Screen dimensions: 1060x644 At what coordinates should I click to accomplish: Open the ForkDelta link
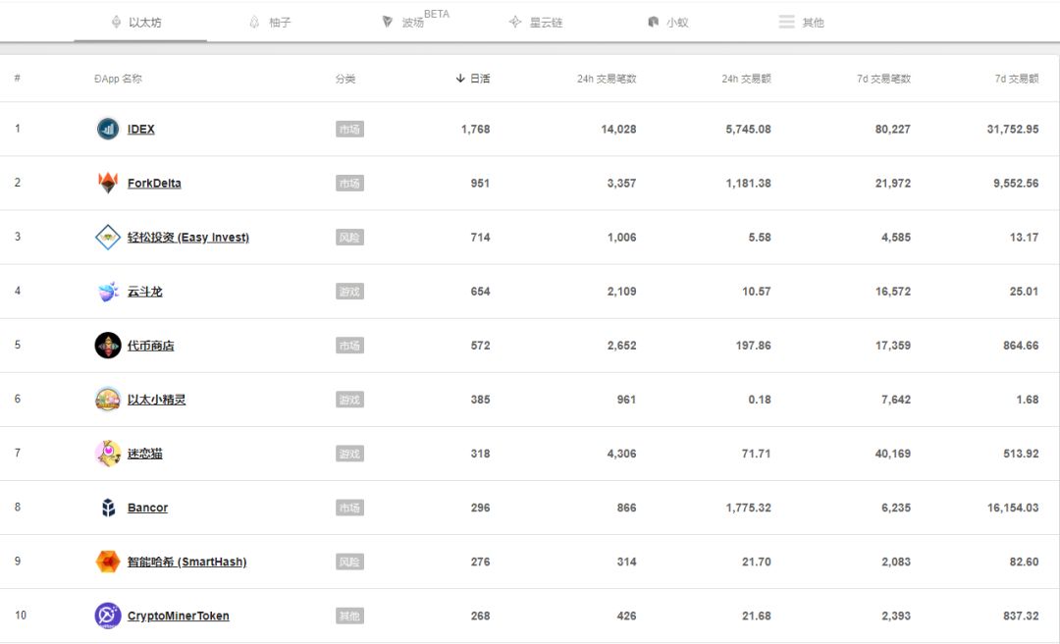[x=154, y=184]
